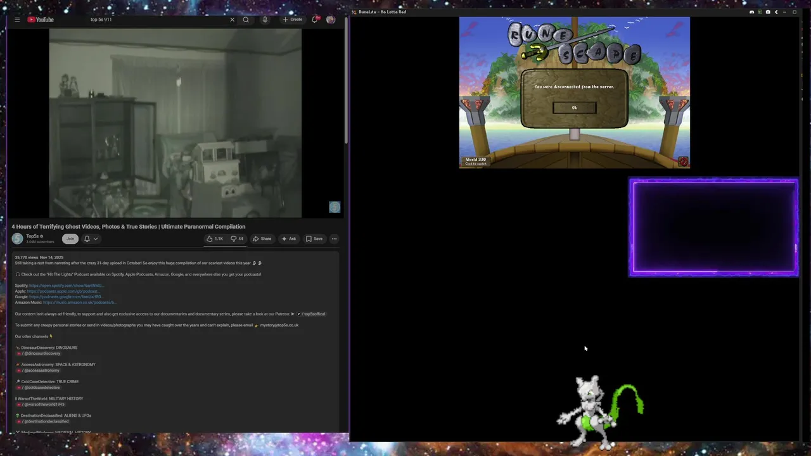Dislike the video with 44 dislikes
Screen dimensions: 811x456
click(237, 239)
